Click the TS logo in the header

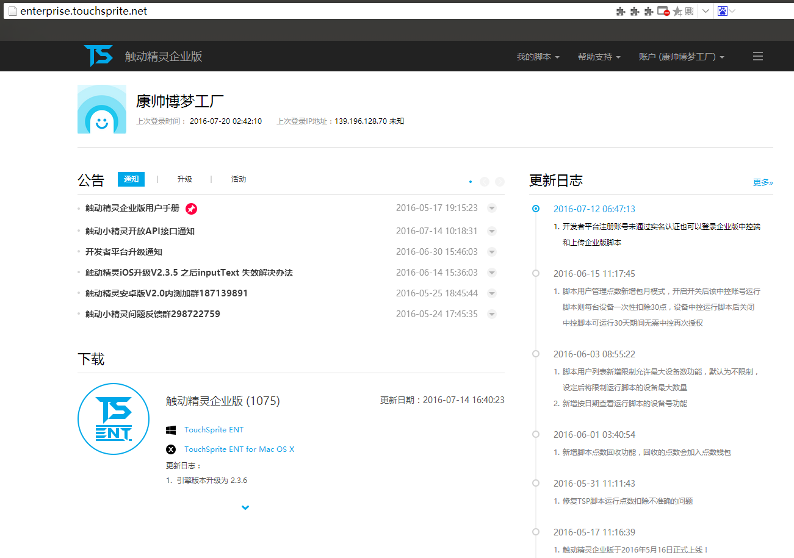tap(98, 55)
